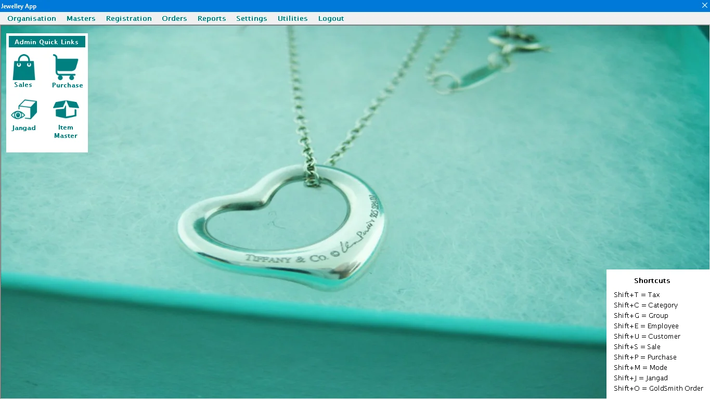Click the Shift+M = Mode shortcut line
This screenshot has height=399, width=710.
coord(640,367)
